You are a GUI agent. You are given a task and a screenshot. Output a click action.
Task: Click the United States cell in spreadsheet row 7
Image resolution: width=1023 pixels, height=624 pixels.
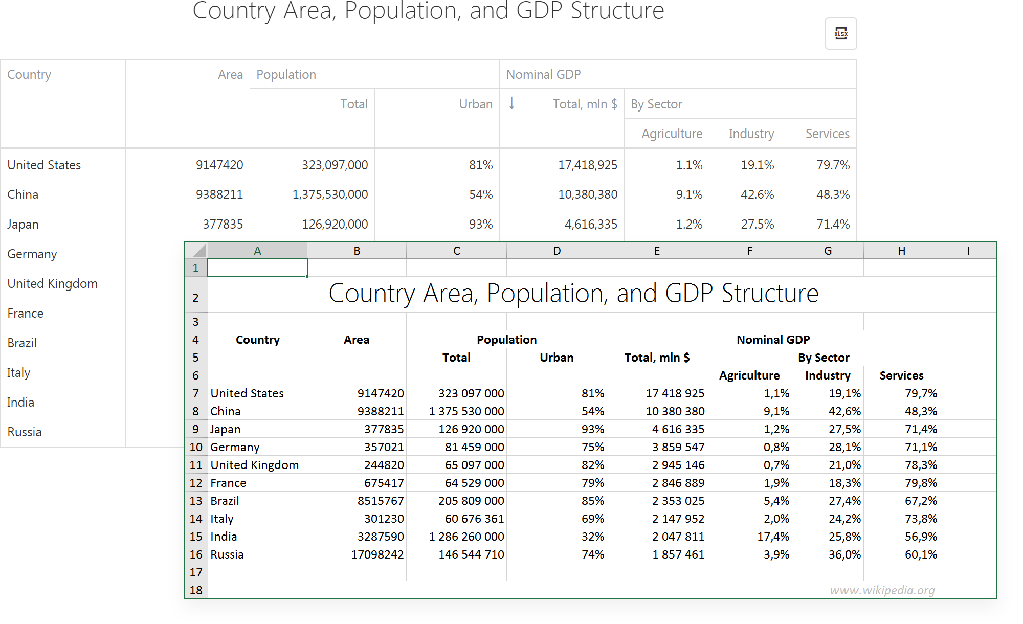[257, 393]
